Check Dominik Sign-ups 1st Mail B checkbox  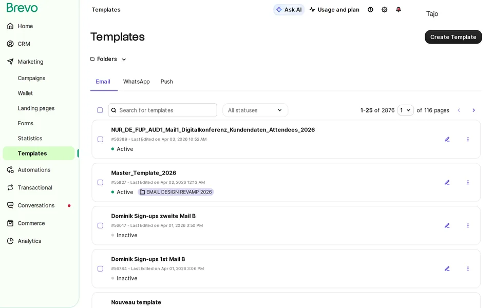coord(100,268)
